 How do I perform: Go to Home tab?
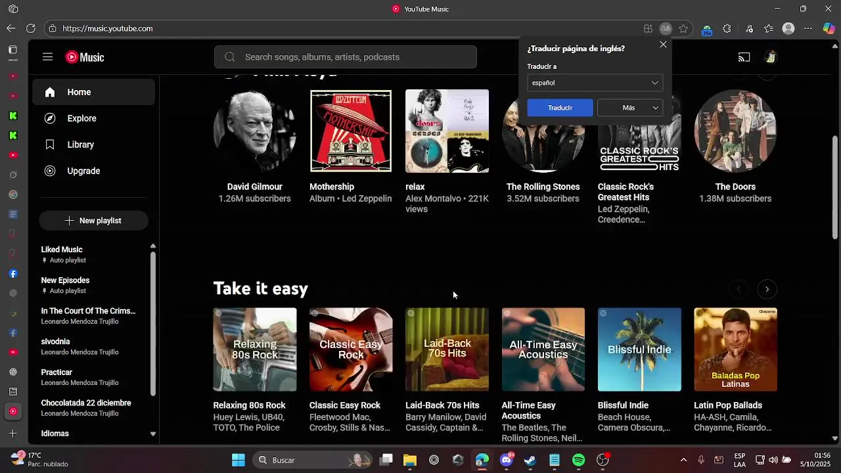(93, 92)
